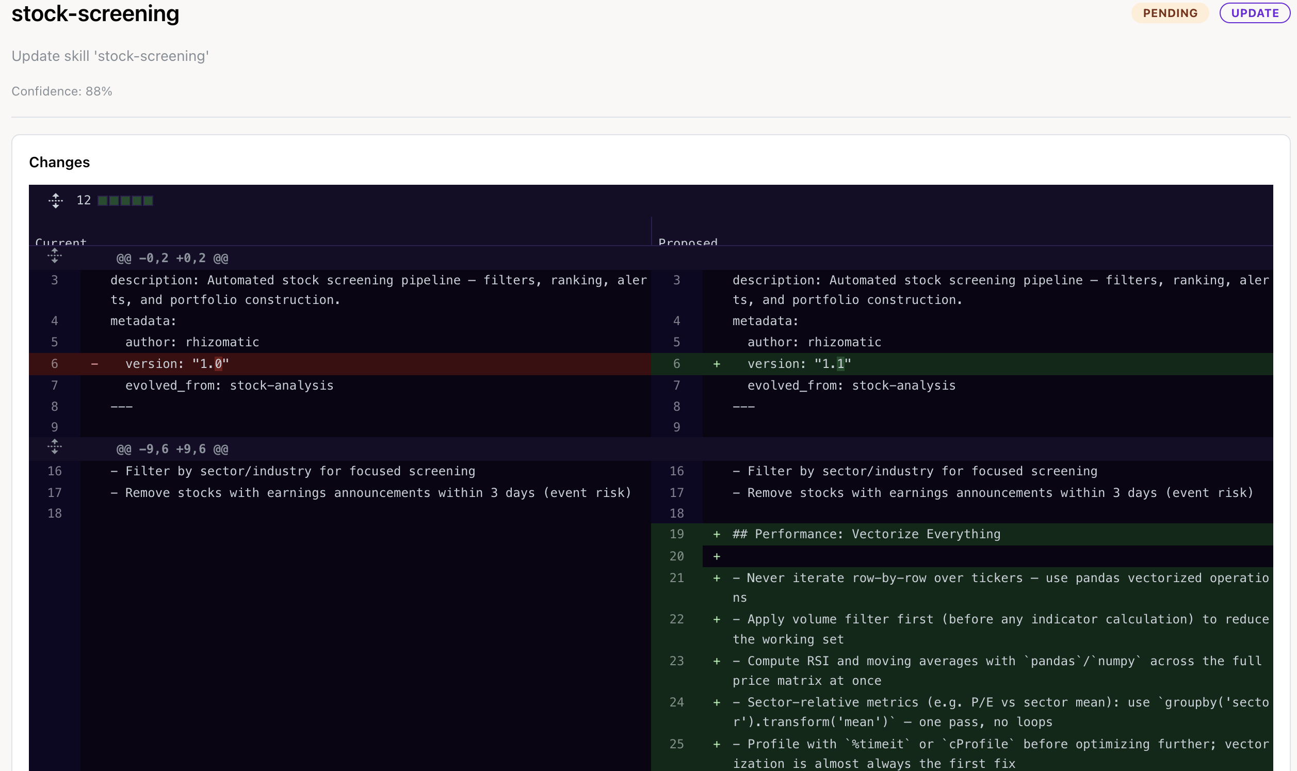The height and width of the screenshot is (771, 1297).
Task: Click "metadata:" in the Proposed pane
Action: click(765, 321)
